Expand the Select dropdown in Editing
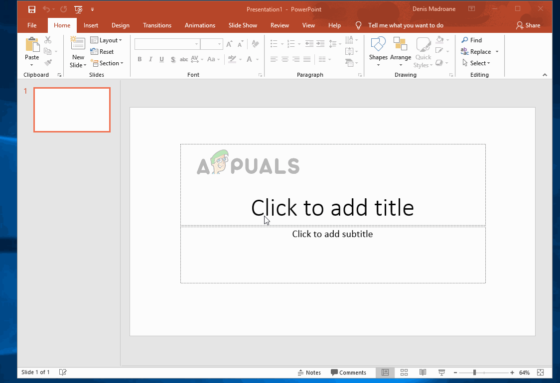This screenshot has height=383, width=560. click(476, 63)
